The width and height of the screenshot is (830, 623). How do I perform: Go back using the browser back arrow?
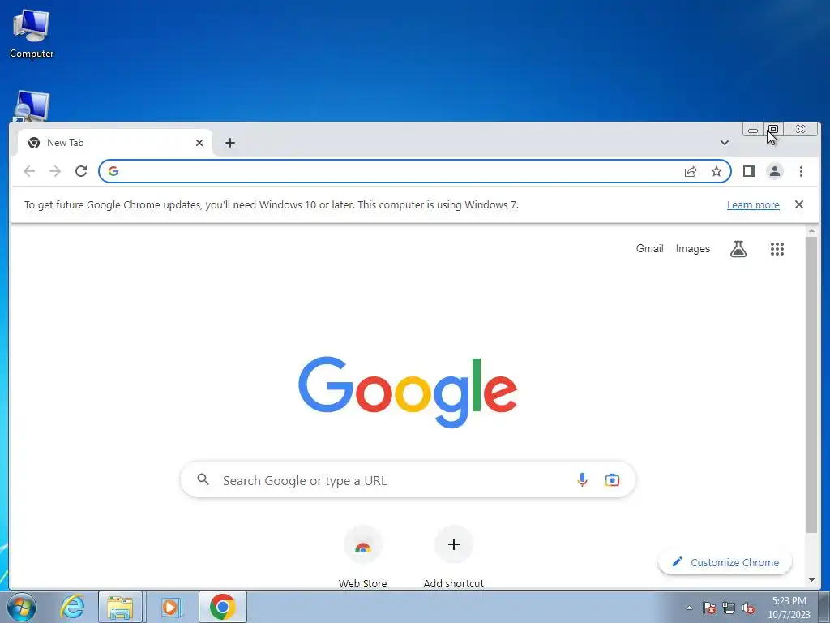29,171
